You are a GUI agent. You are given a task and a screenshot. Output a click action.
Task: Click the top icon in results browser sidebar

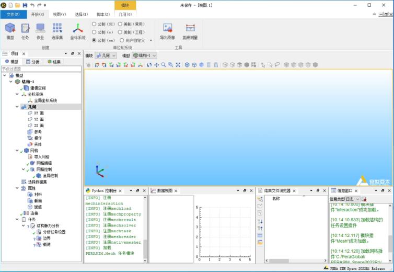tap(260, 199)
